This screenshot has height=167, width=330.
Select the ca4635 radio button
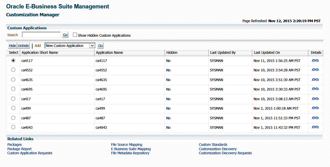click(13, 80)
